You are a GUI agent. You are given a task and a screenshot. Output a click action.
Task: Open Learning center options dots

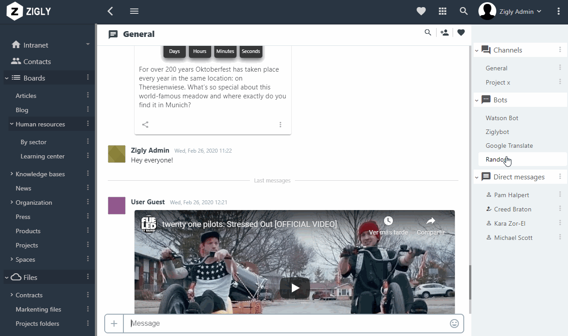coord(88,156)
